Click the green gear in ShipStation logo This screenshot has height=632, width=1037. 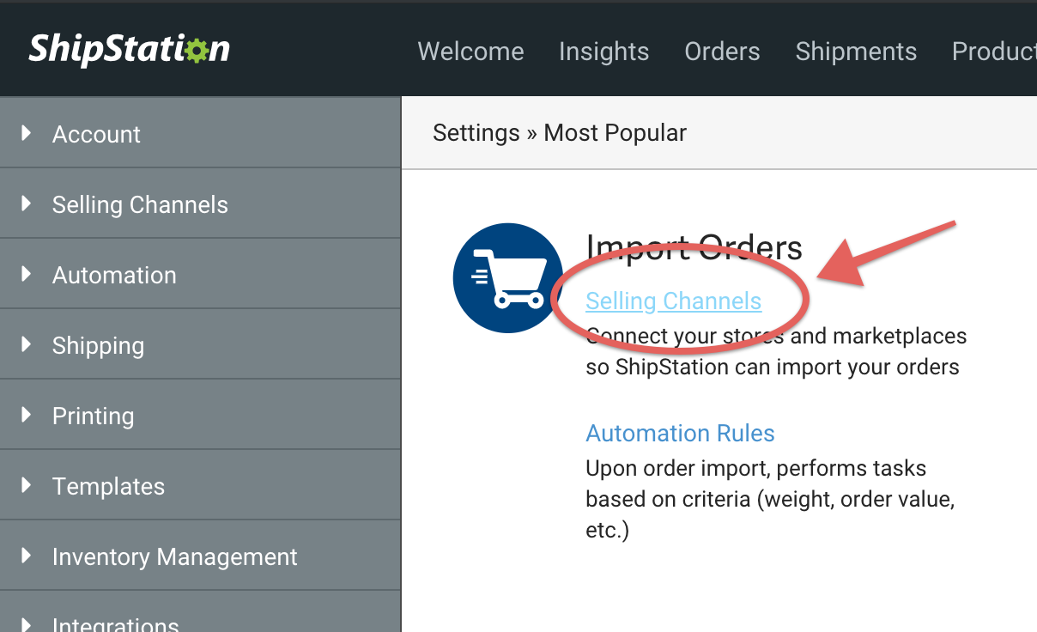[x=197, y=50]
